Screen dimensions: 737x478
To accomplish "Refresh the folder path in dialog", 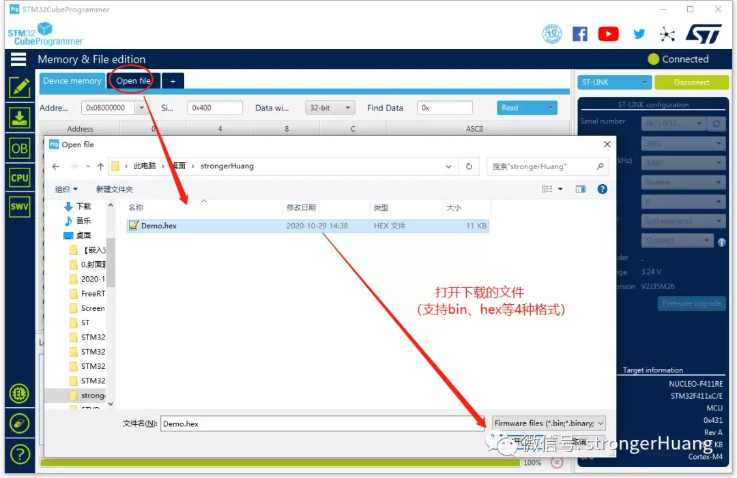I will click(x=469, y=166).
